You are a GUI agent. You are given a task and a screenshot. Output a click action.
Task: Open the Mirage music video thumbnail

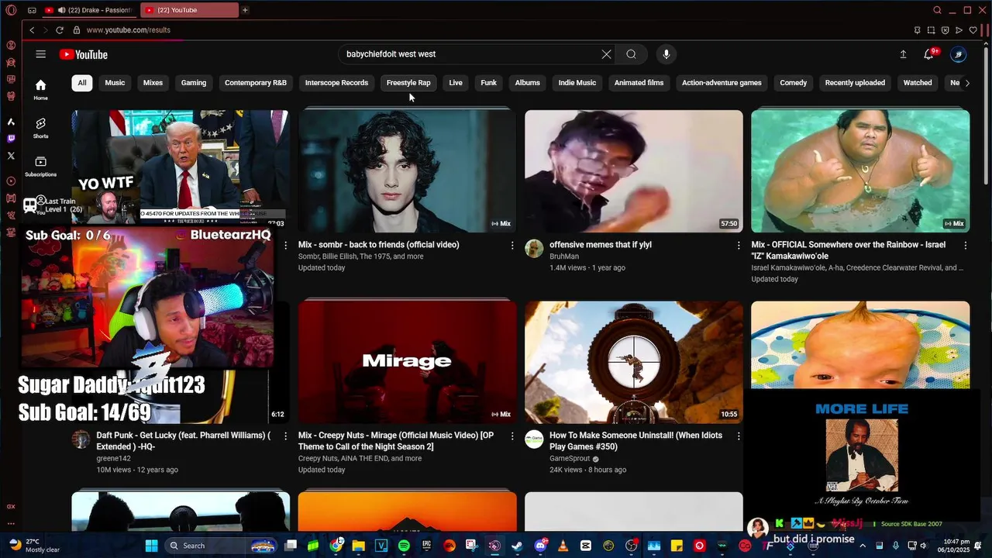407,362
